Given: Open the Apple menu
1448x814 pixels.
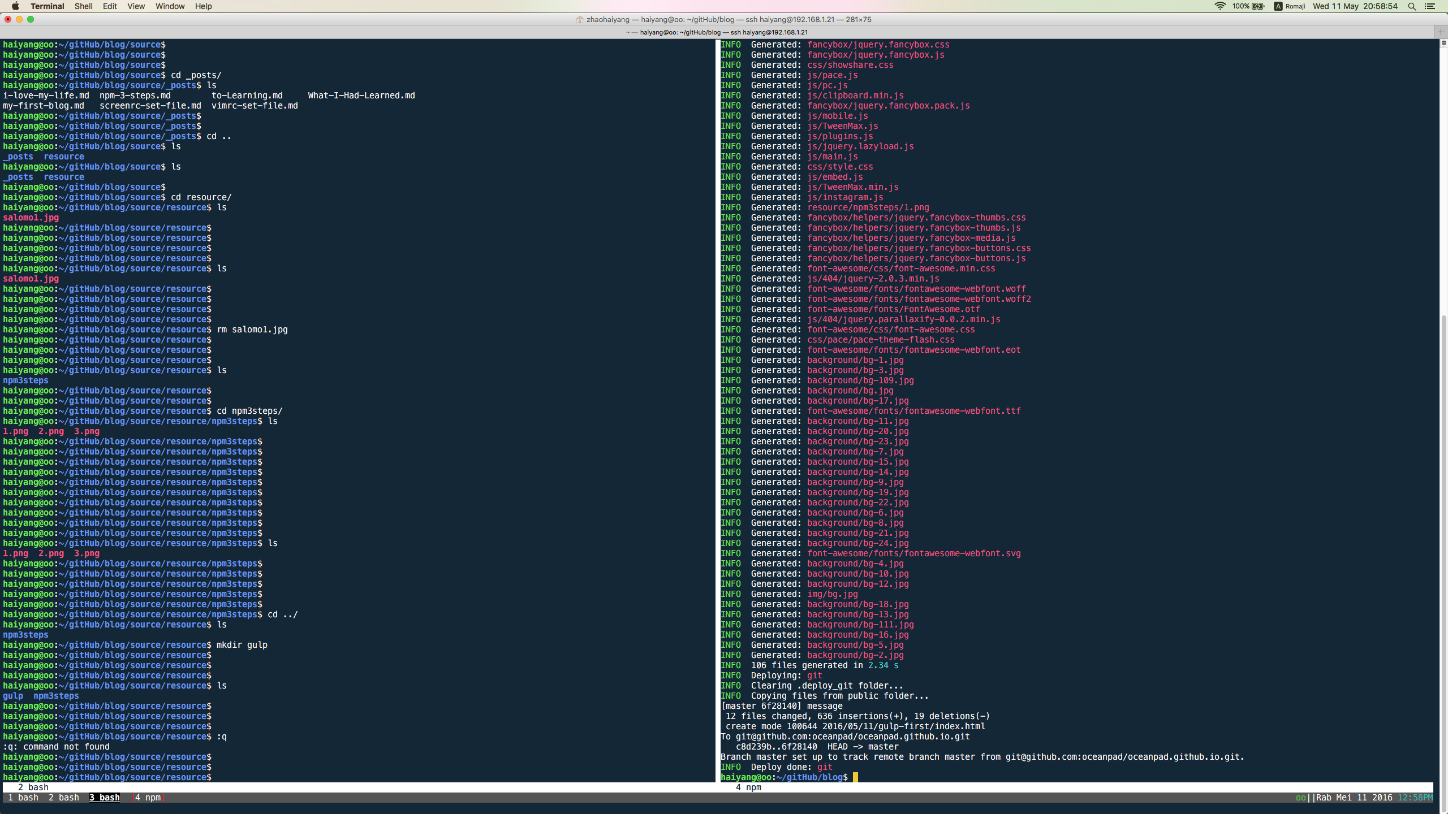Looking at the screenshot, I should point(15,6).
